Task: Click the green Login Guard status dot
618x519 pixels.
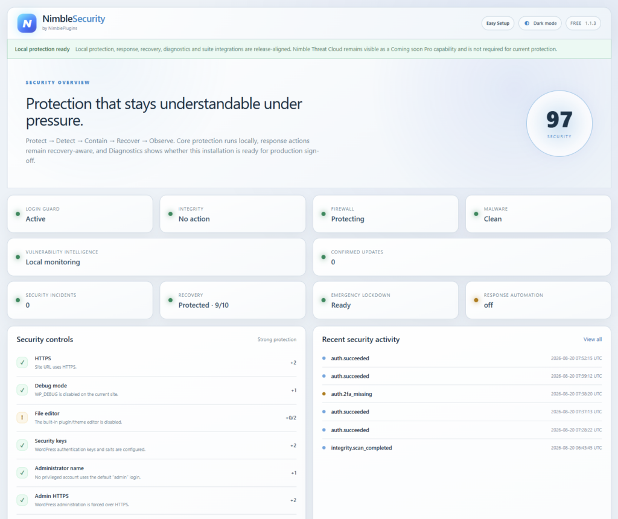Action: (x=18, y=214)
